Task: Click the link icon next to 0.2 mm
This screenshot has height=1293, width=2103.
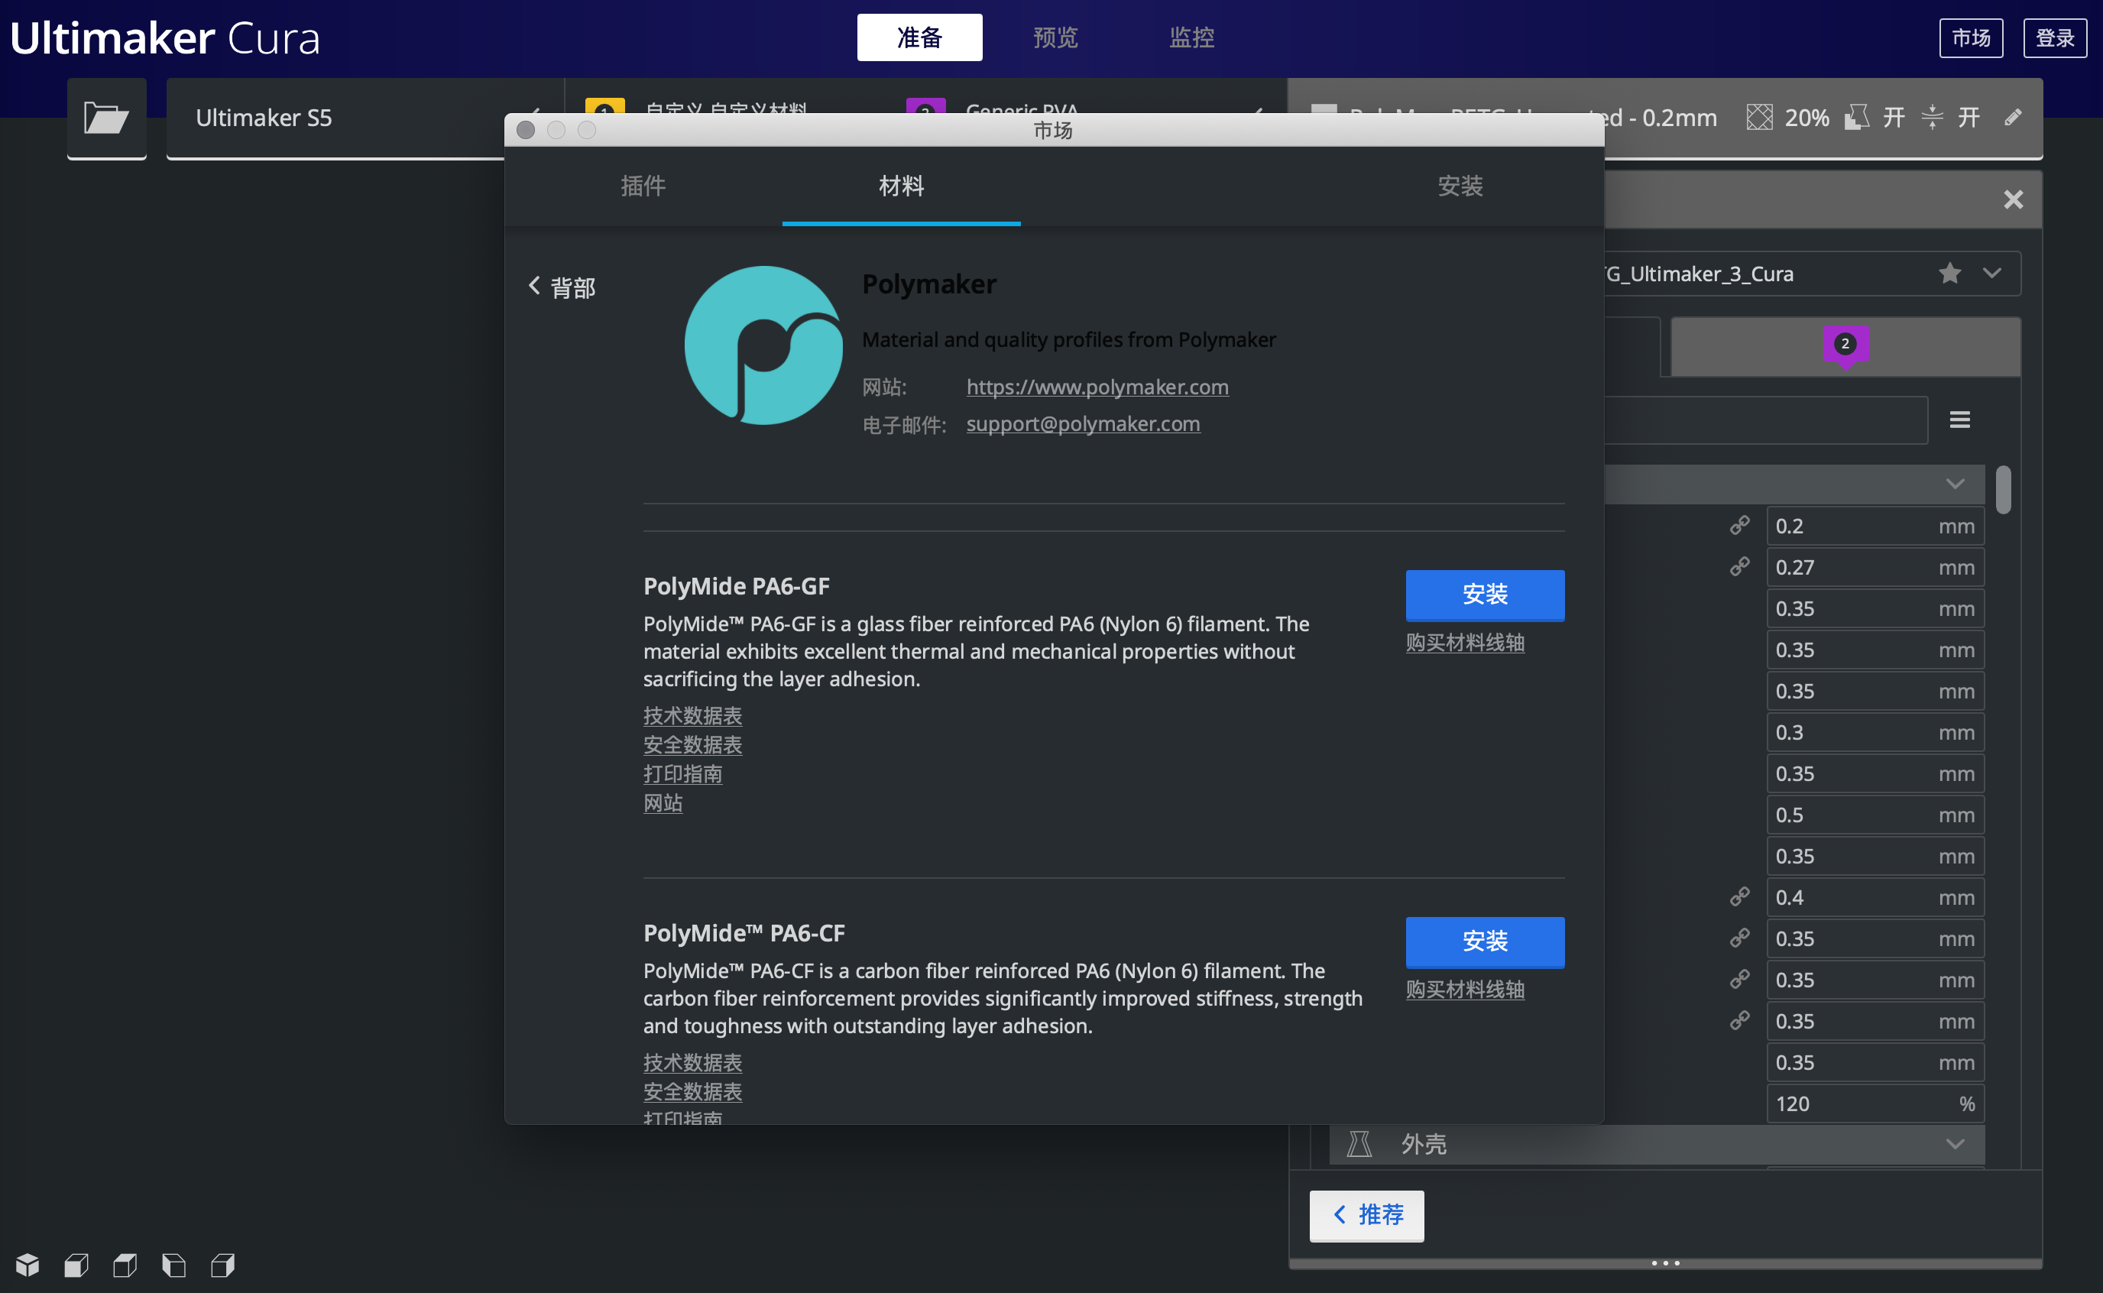Action: tap(1738, 525)
